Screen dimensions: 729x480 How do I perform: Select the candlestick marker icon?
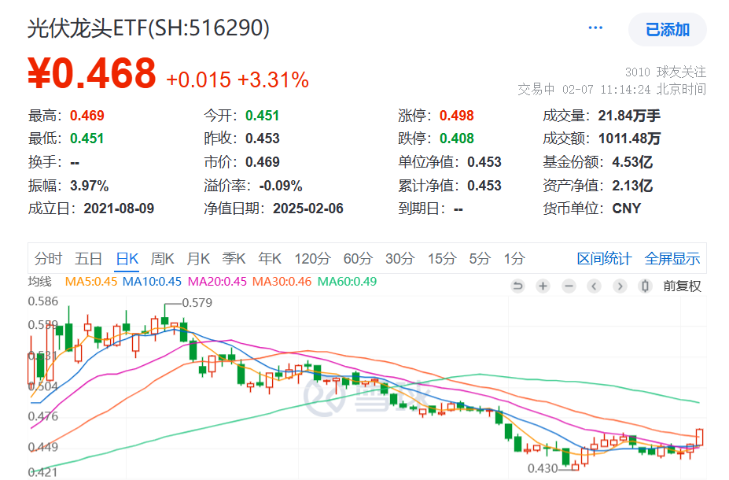click(646, 286)
